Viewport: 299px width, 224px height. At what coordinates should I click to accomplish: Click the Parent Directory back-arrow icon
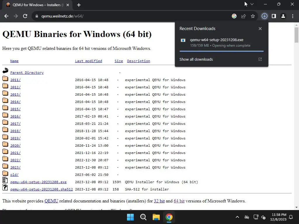5,71
